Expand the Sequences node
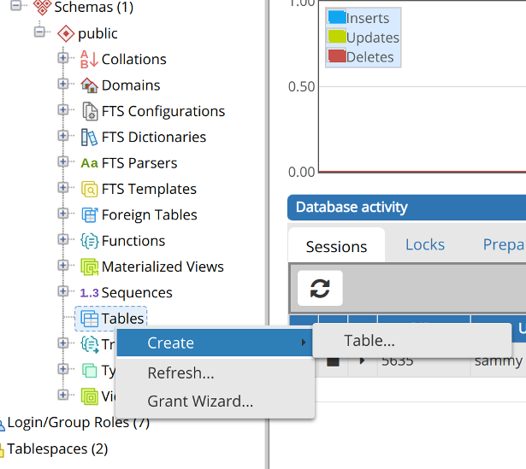526x469 pixels. (63, 291)
